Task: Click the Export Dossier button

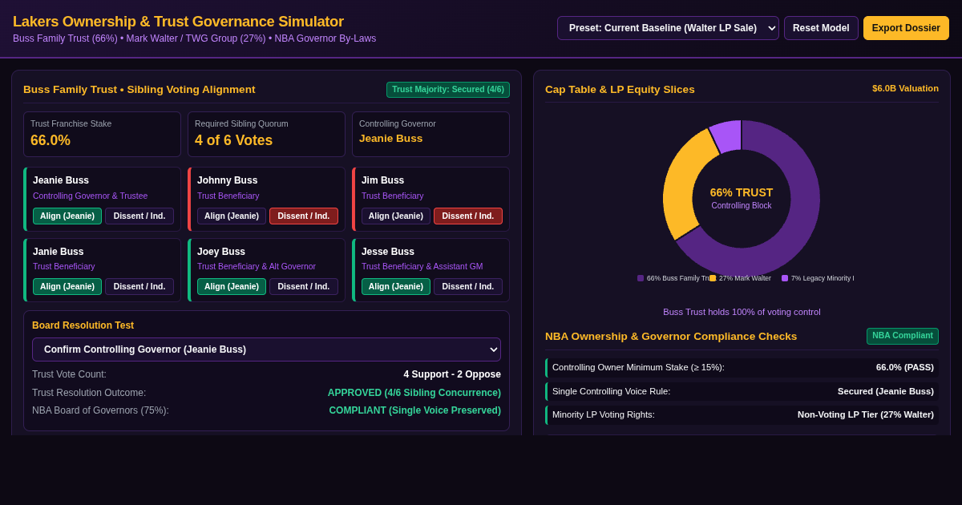Action: [x=906, y=28]
